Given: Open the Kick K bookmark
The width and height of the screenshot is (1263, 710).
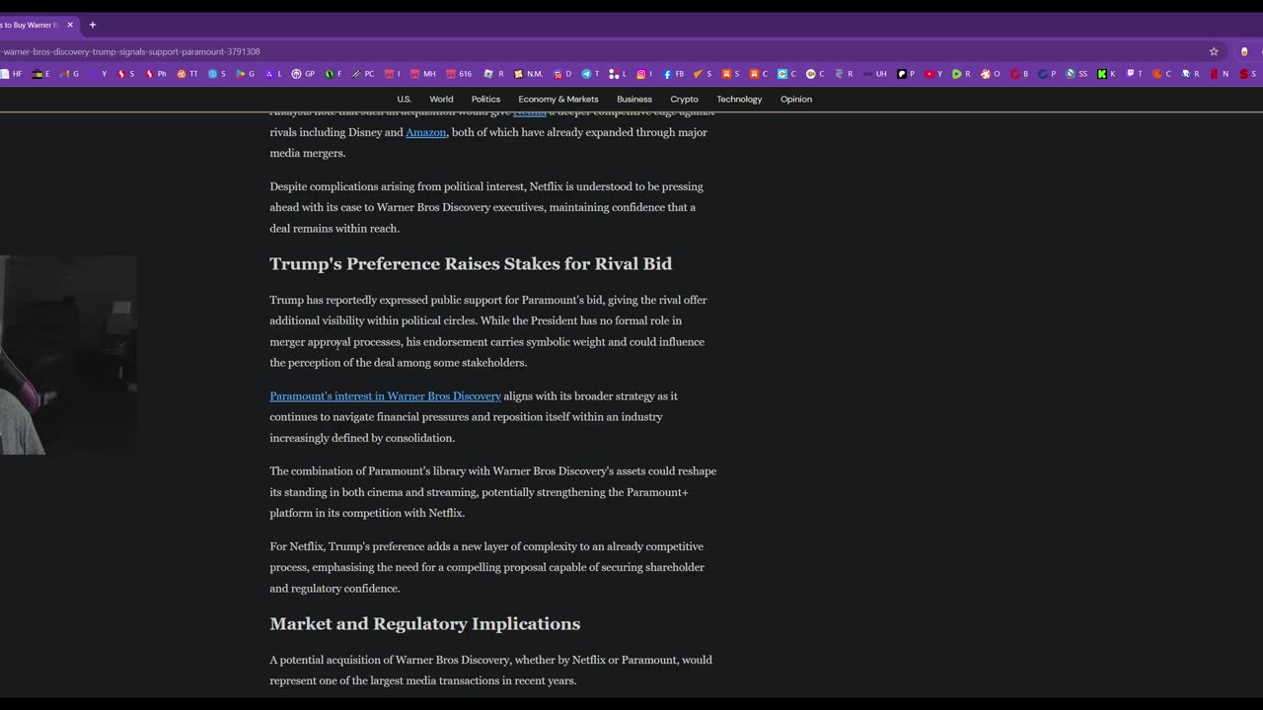Looking at the screenshot, I should [x=1106, y=74].
